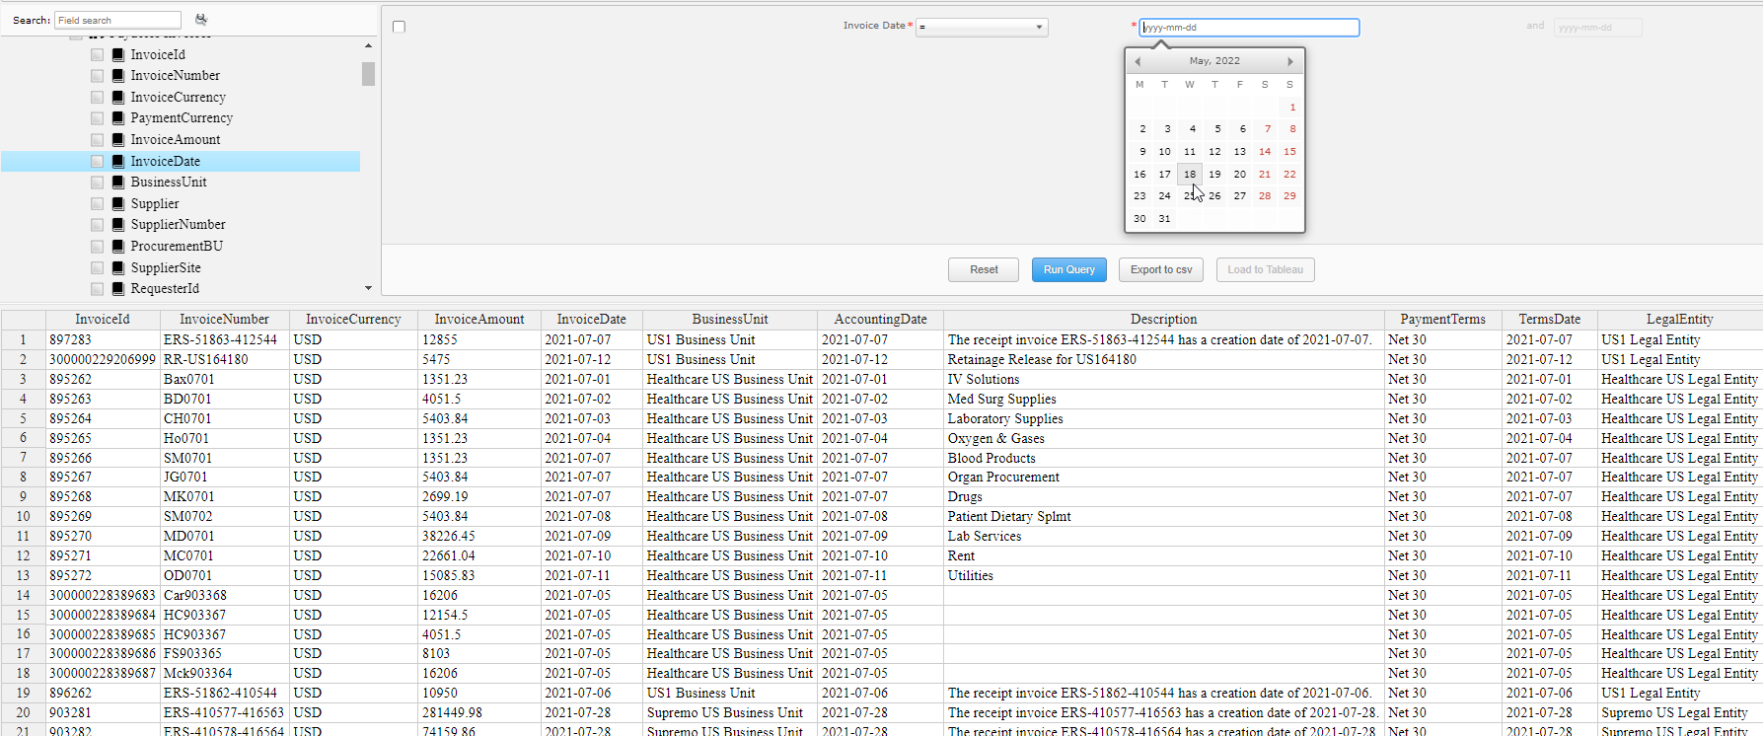The image size is (1763, 736).
Task: Pick May 18 in the calendar
Action: tap(1190, 175)
